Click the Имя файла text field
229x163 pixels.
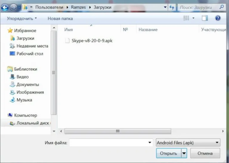pyautogui.click(x=108, y=142)
